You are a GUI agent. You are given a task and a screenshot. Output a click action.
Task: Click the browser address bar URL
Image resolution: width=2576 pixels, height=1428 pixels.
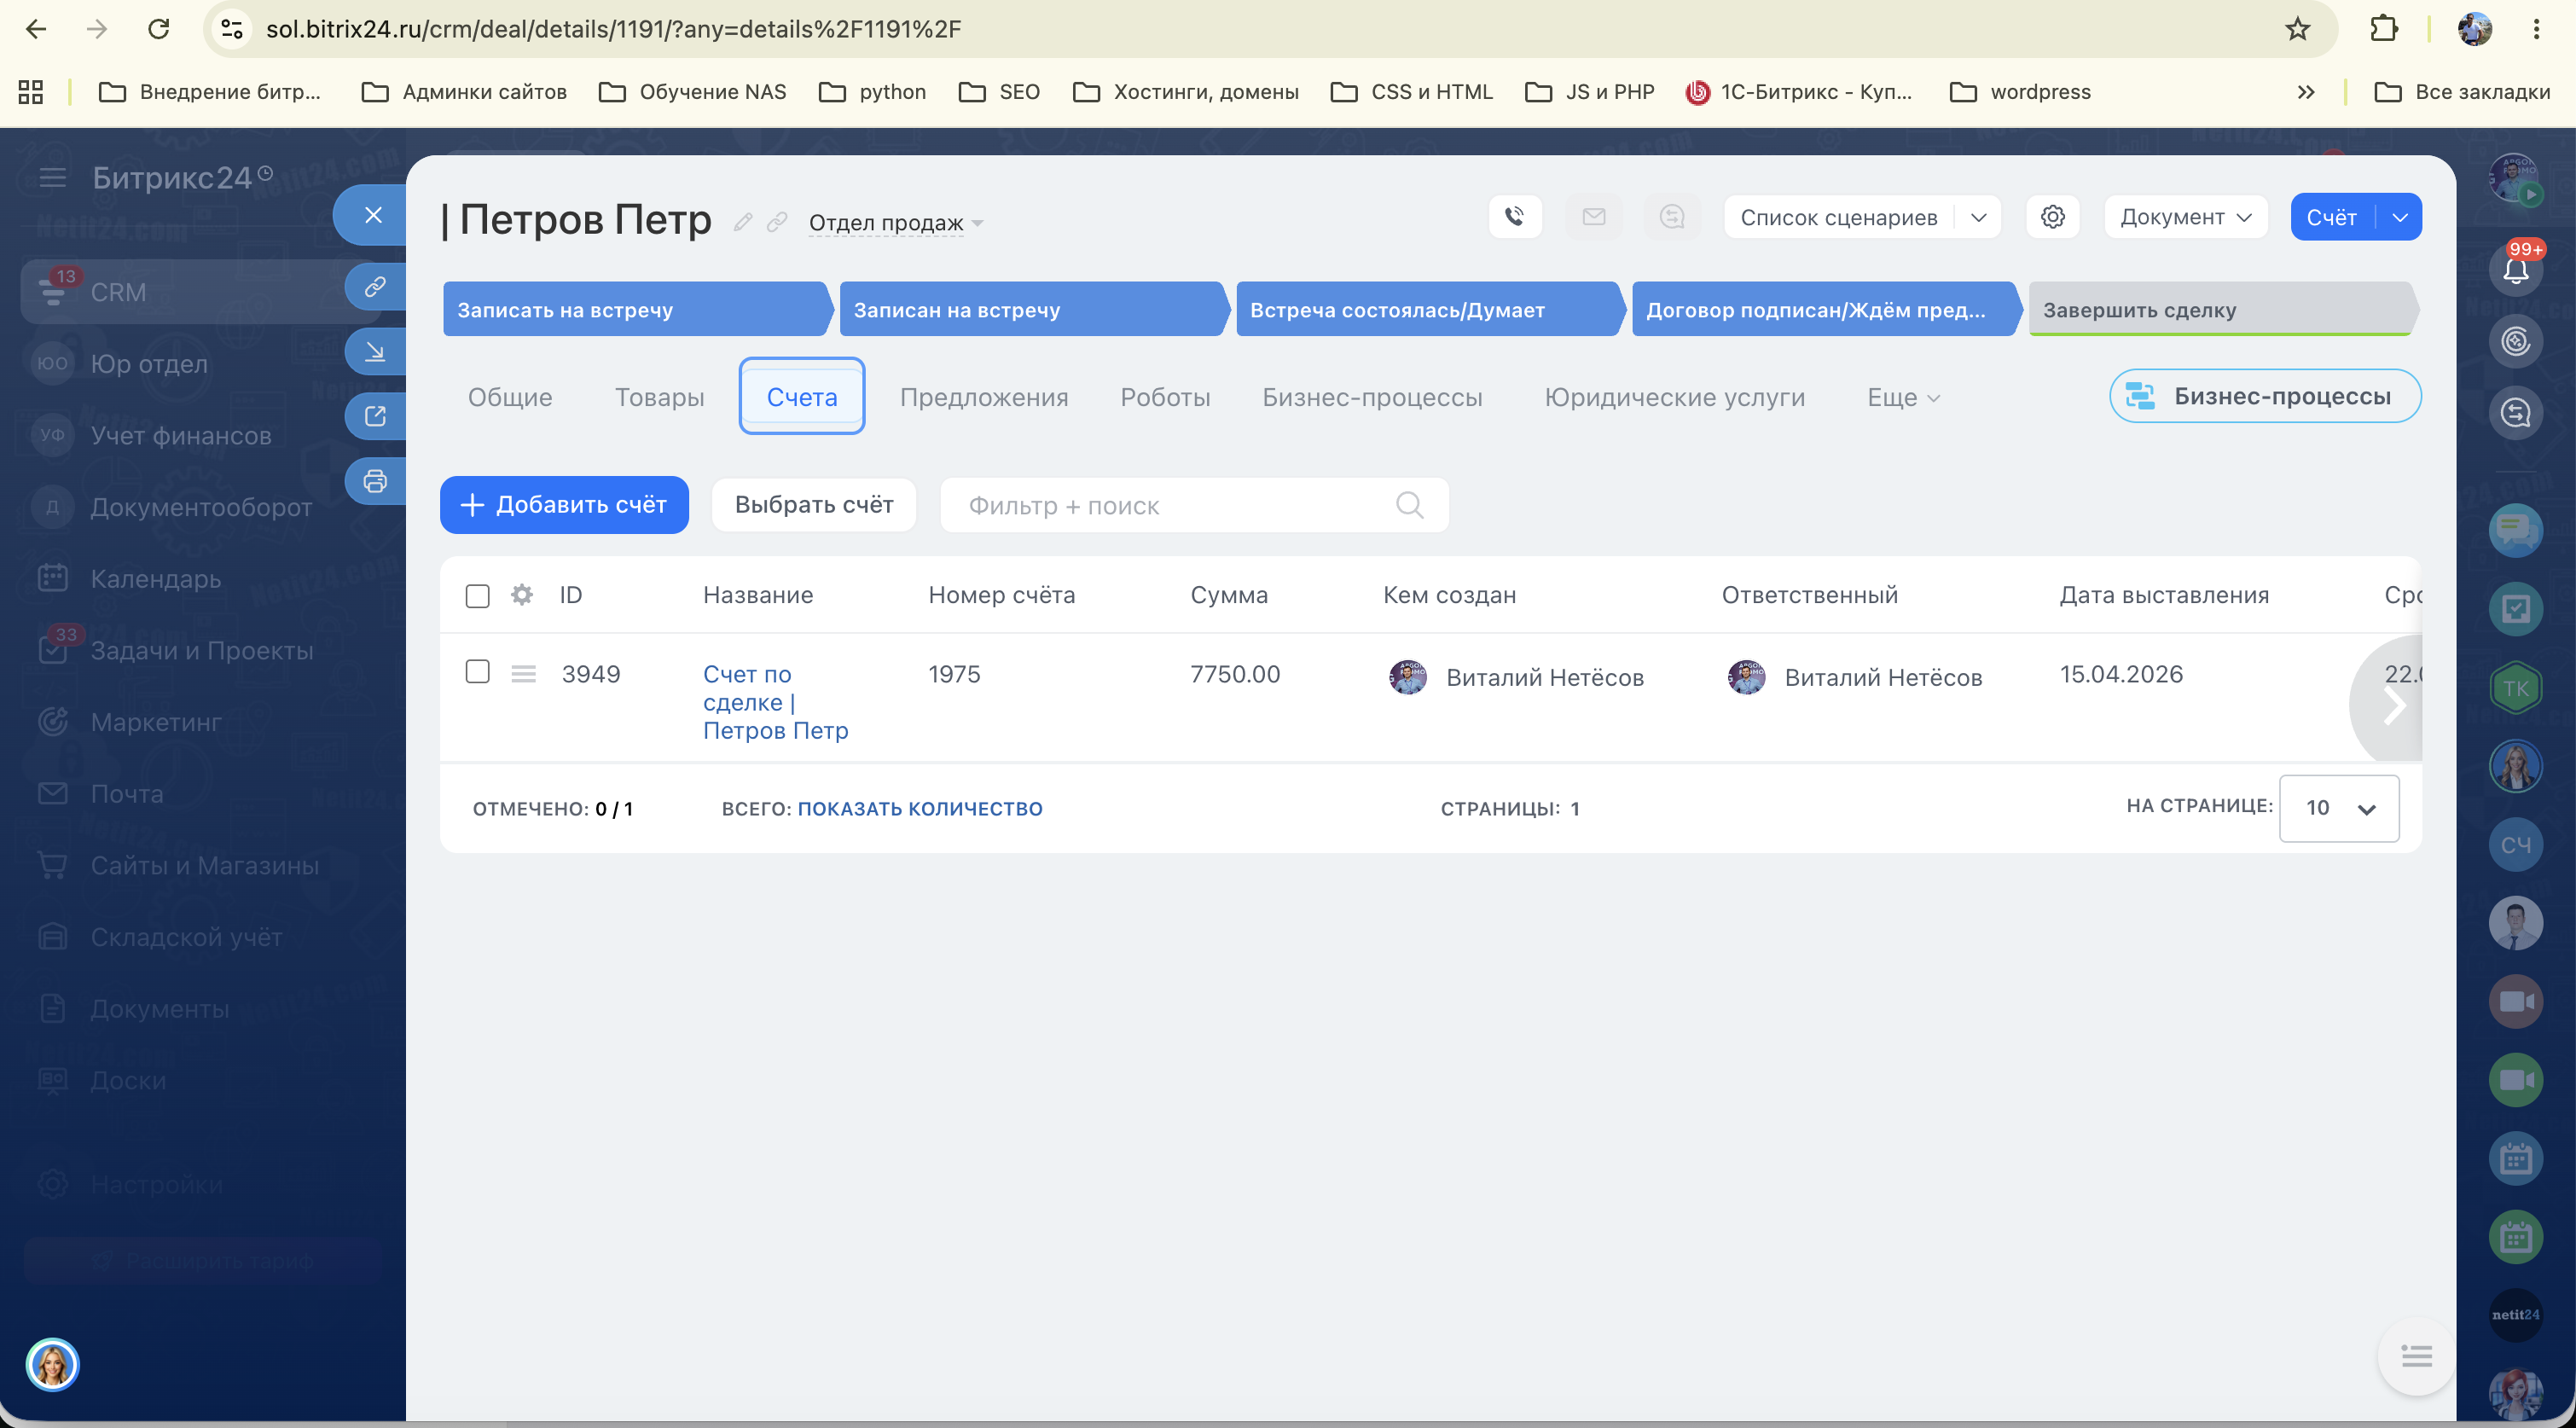coord(613,29)
